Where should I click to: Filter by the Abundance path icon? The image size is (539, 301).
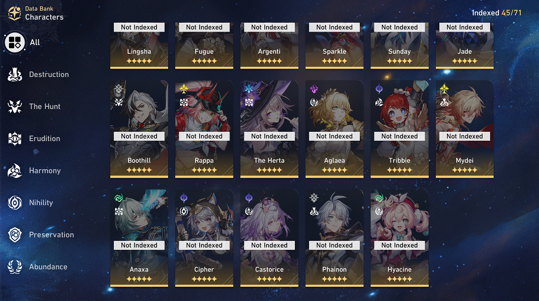15,267
